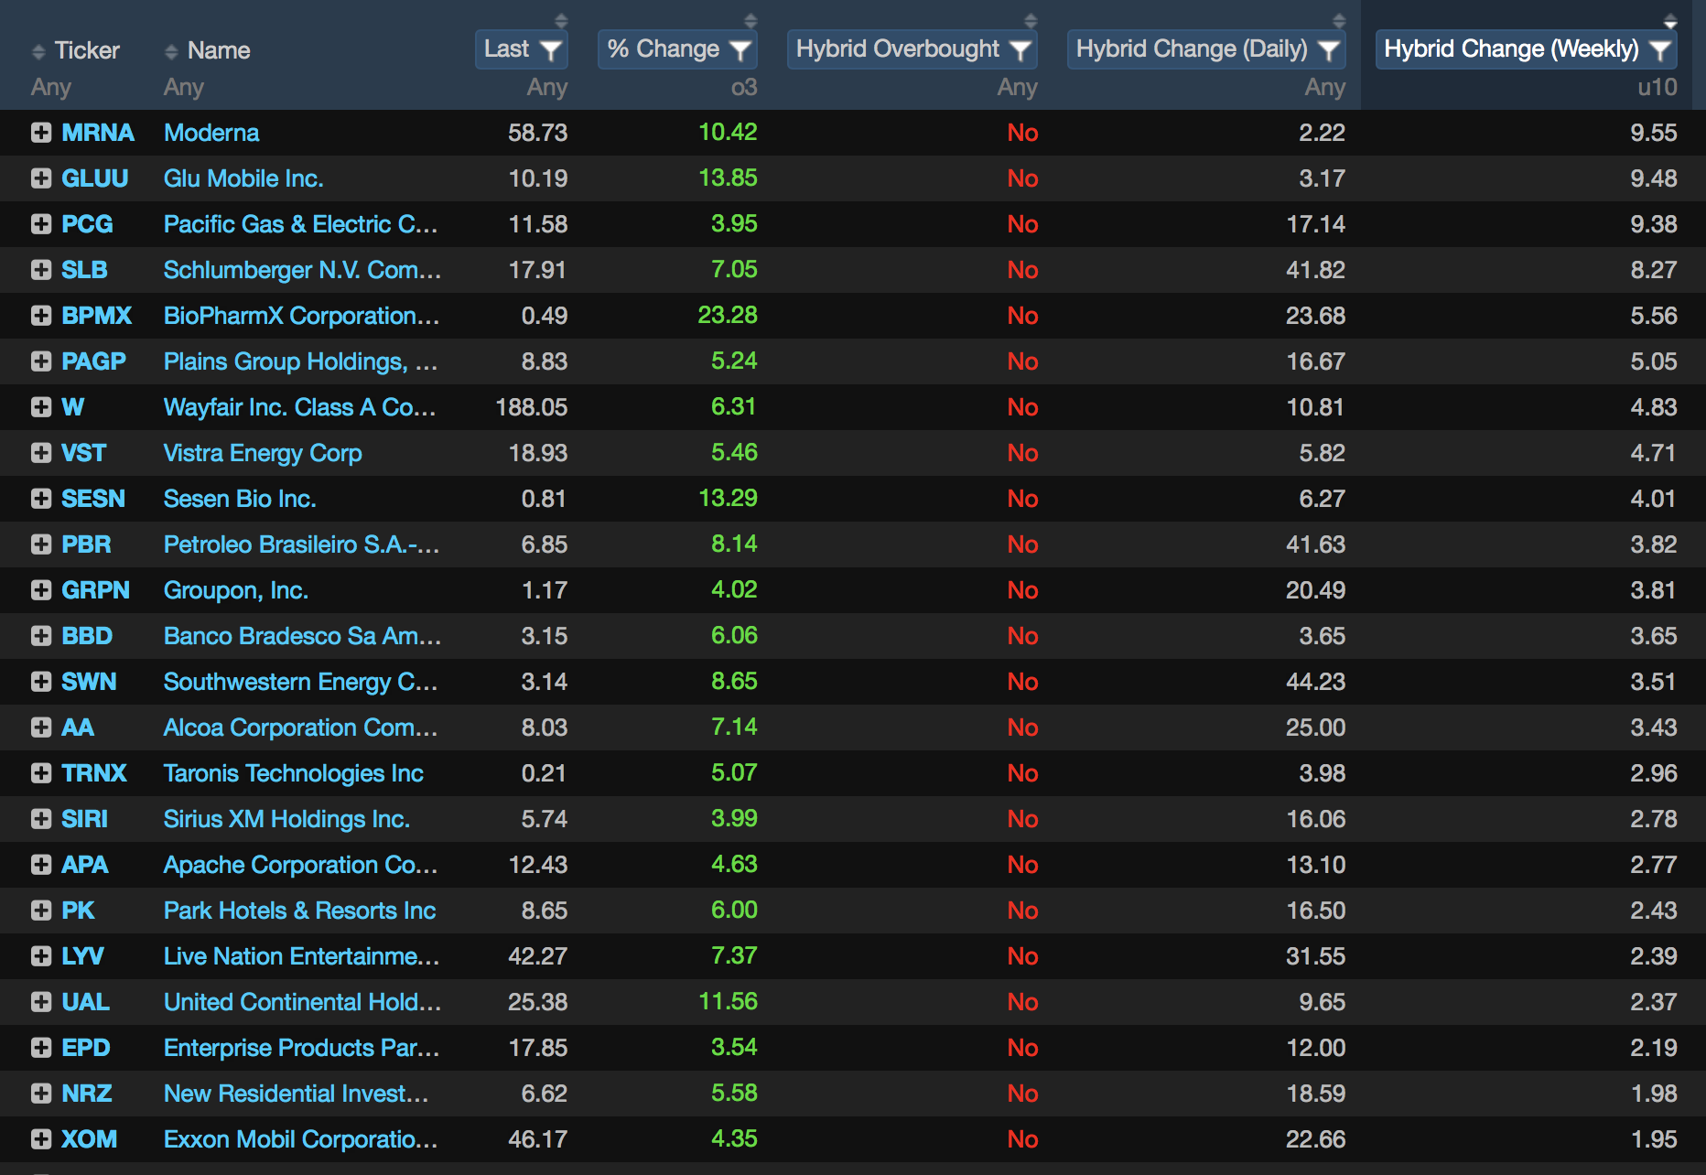The image size is (1706, 1175).
Task: Click the % Change column header button
Action: pyautogui.click(x=677, y=49)
